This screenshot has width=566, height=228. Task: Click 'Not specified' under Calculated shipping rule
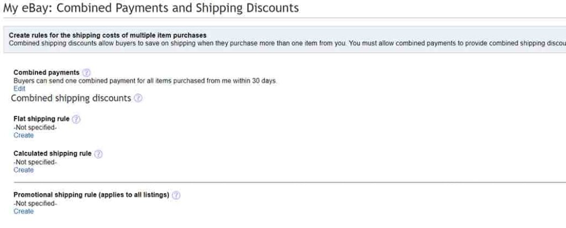[x=35, y=162]
